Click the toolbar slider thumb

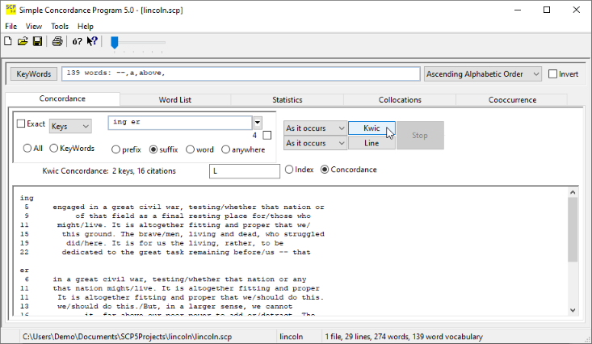point(115,42)
